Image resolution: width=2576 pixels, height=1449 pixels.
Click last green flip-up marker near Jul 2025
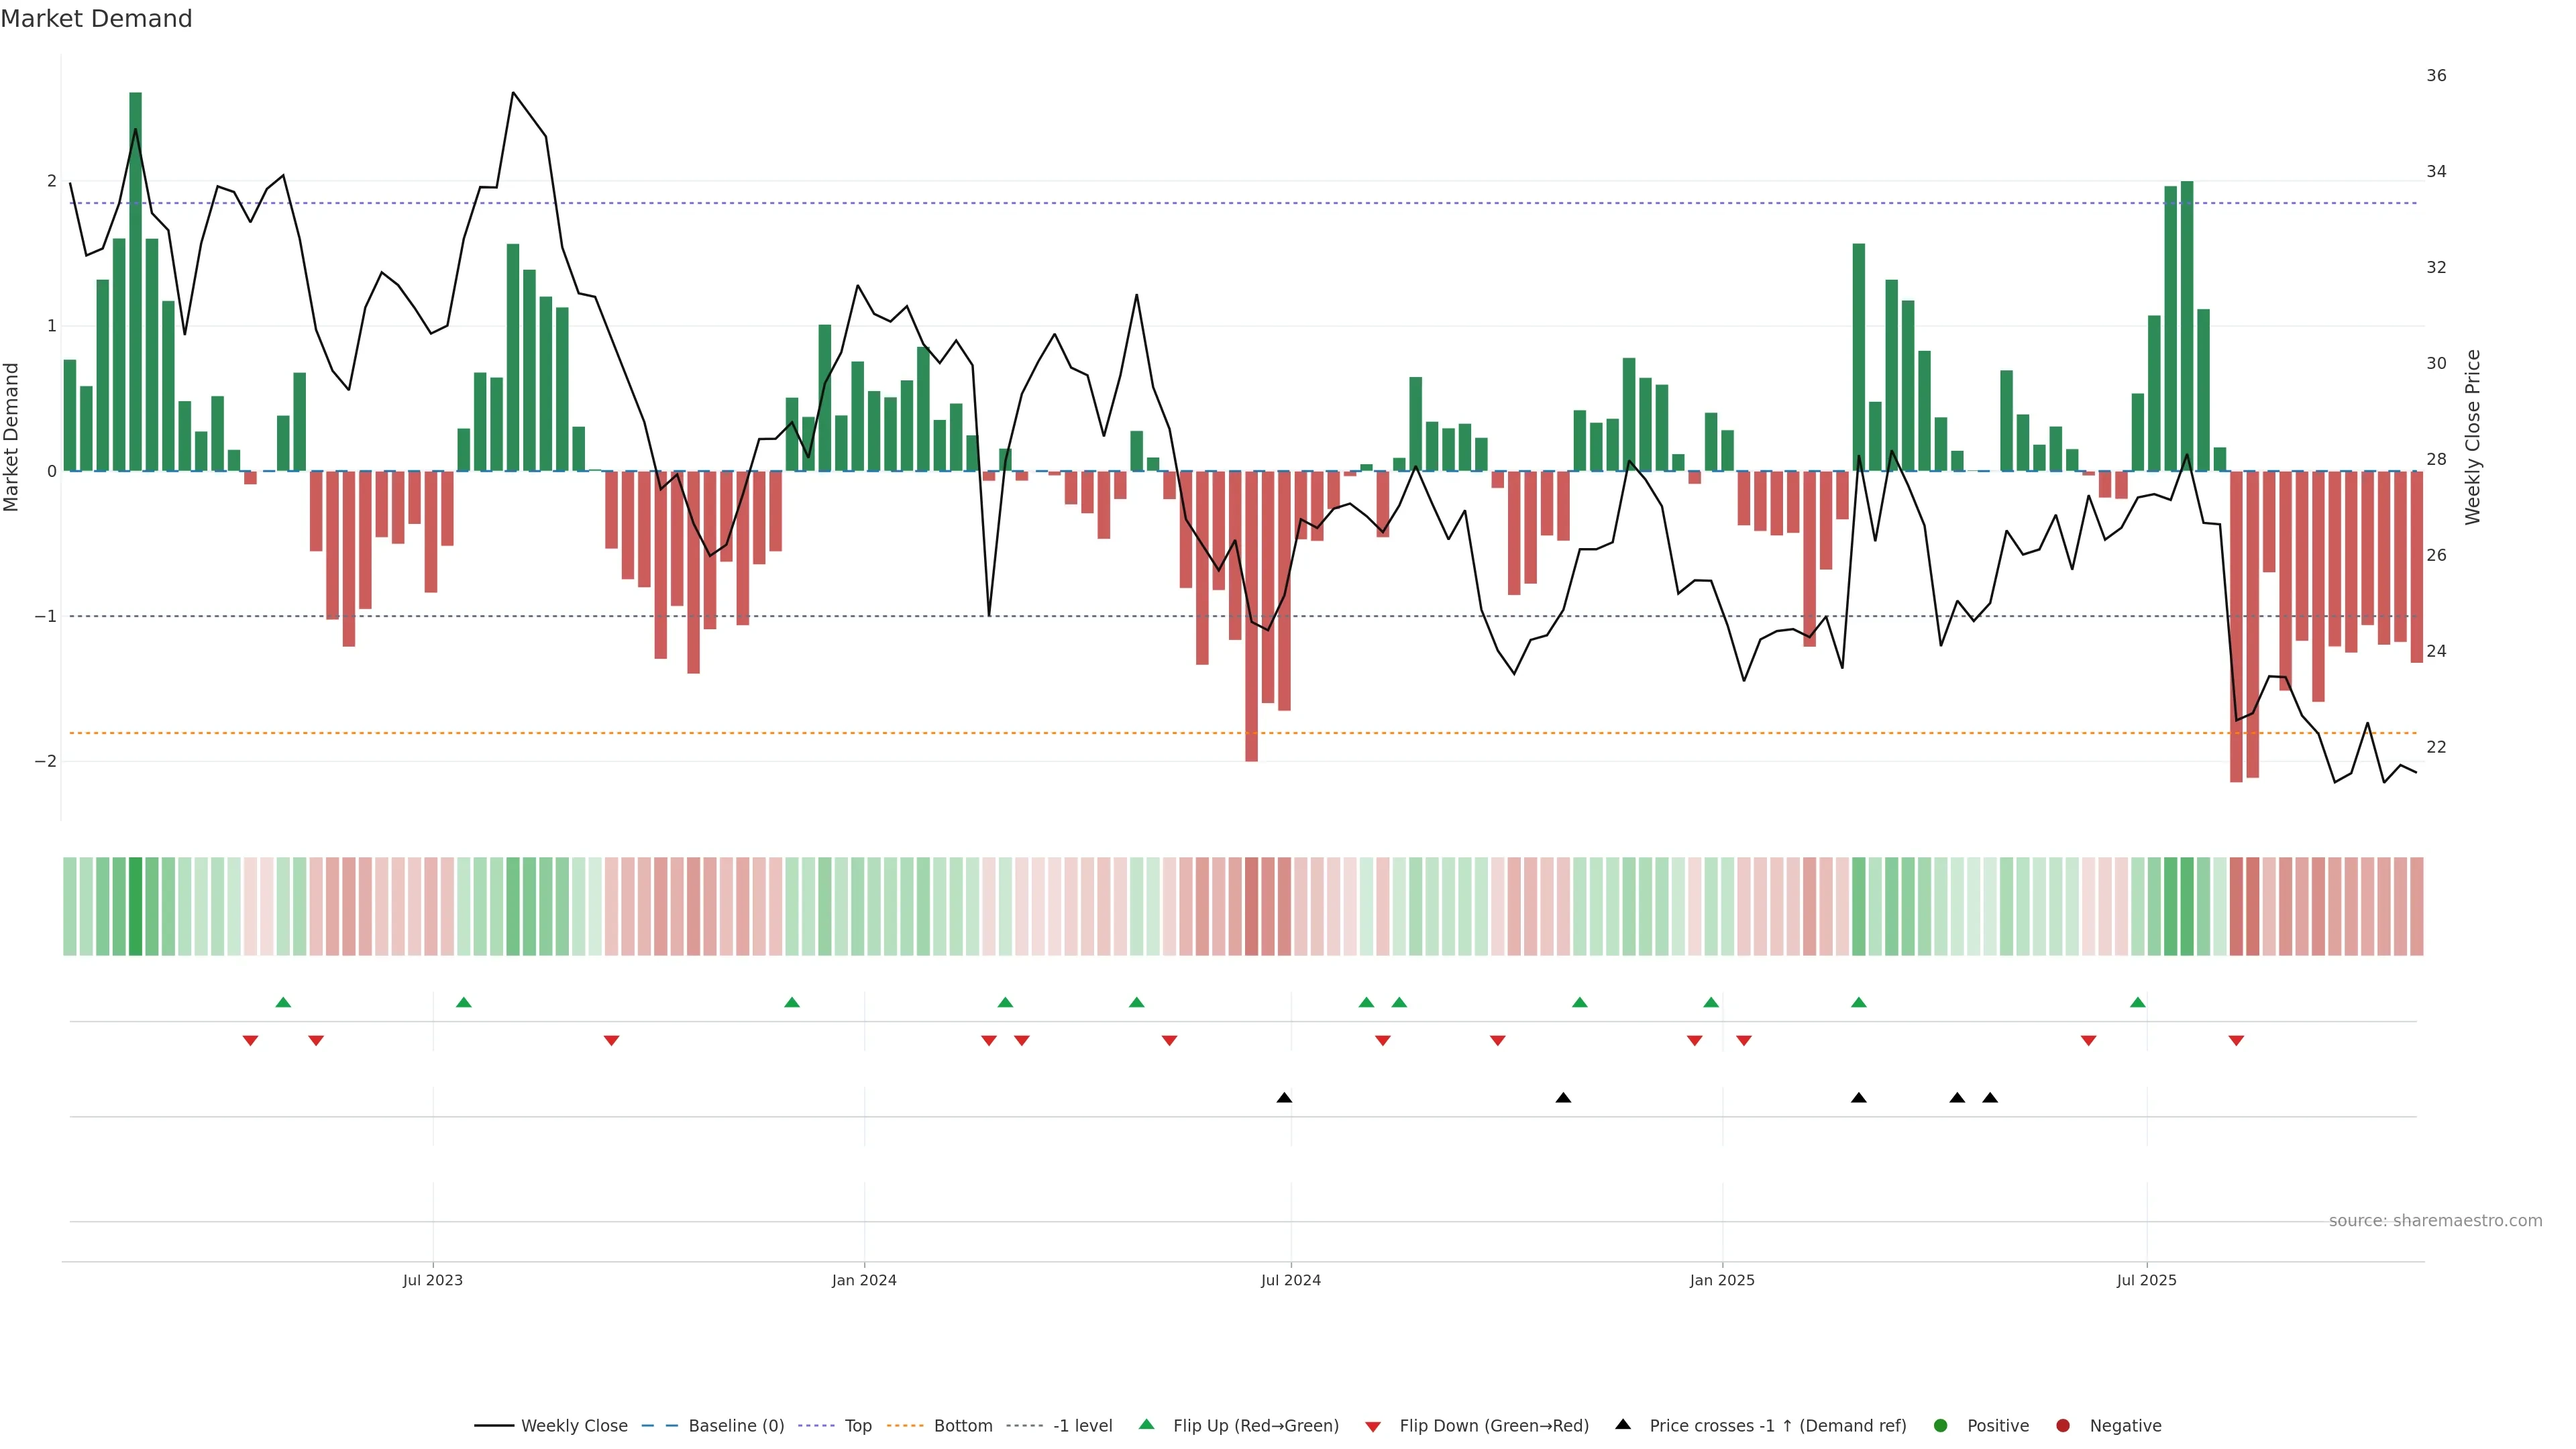(x=2137, y=1002)
